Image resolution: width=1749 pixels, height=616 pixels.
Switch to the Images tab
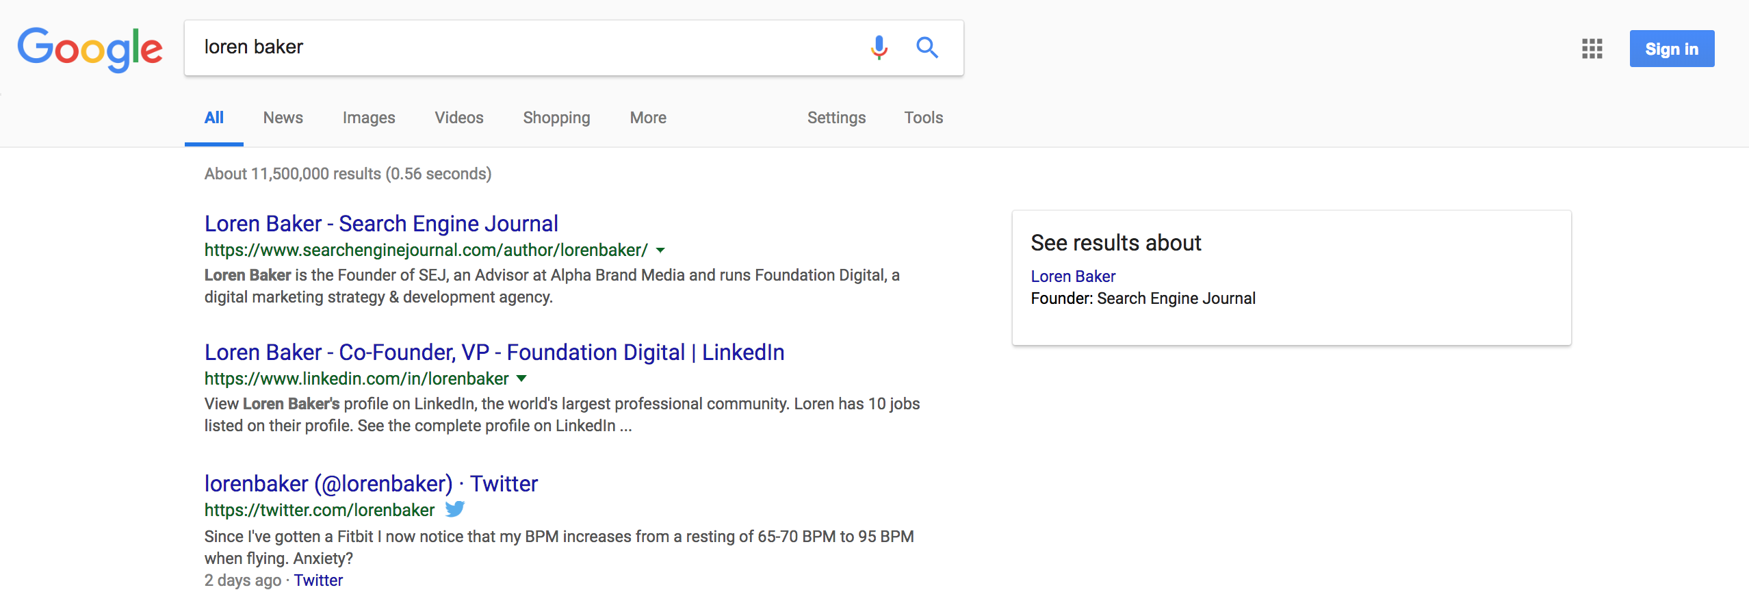coord(369,118)
